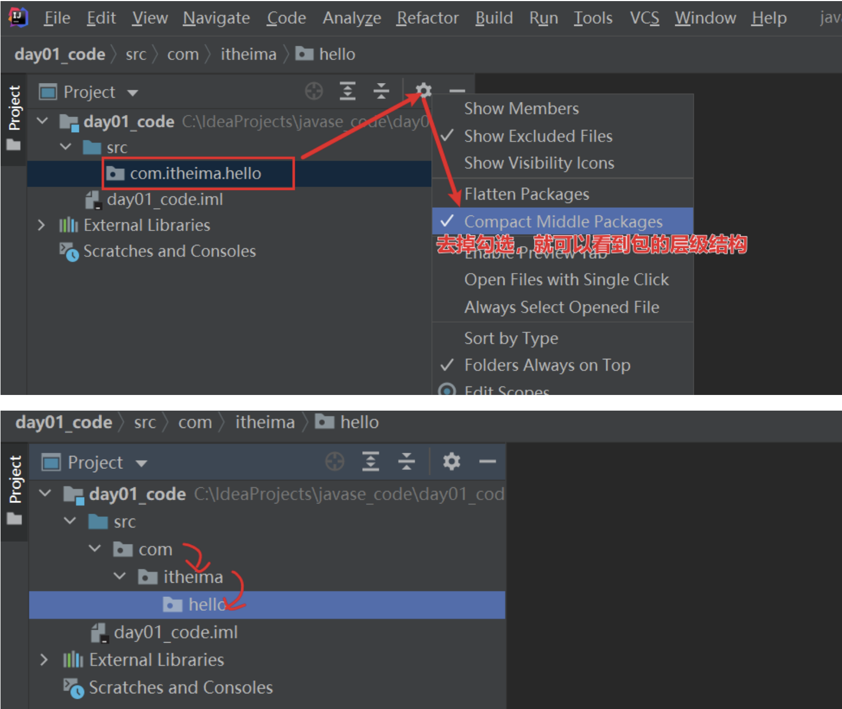Click day01_code in bottom breadcrumb bar
Viewport: 842px width, 709px height.
point(64,422)
